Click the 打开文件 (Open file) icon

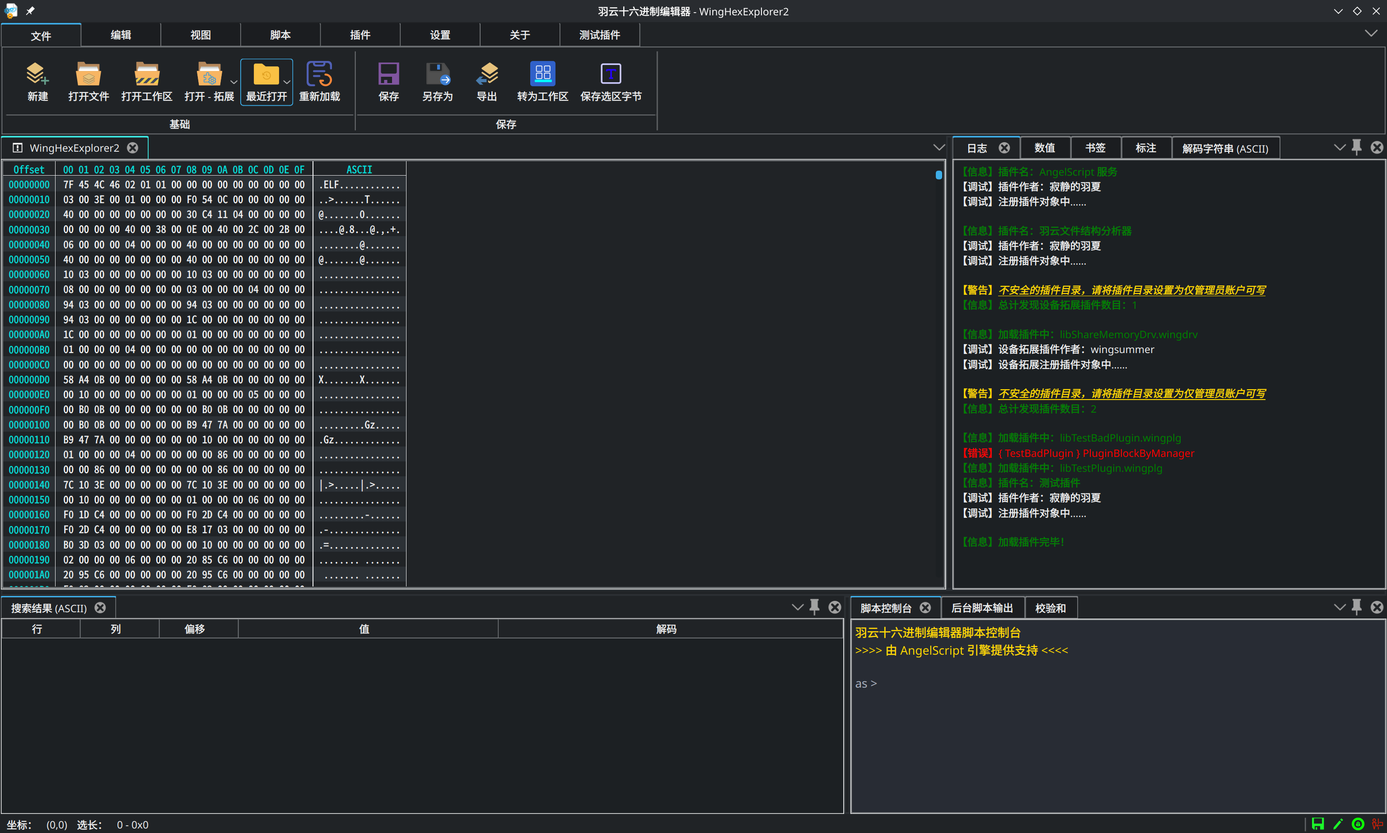pyautogui.click(x=88, y=74)
